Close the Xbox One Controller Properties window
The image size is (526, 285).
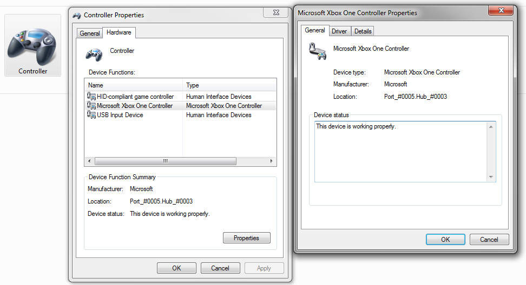coord(501,11)
